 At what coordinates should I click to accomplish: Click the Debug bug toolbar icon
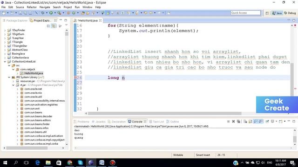[x=43, y=13]
